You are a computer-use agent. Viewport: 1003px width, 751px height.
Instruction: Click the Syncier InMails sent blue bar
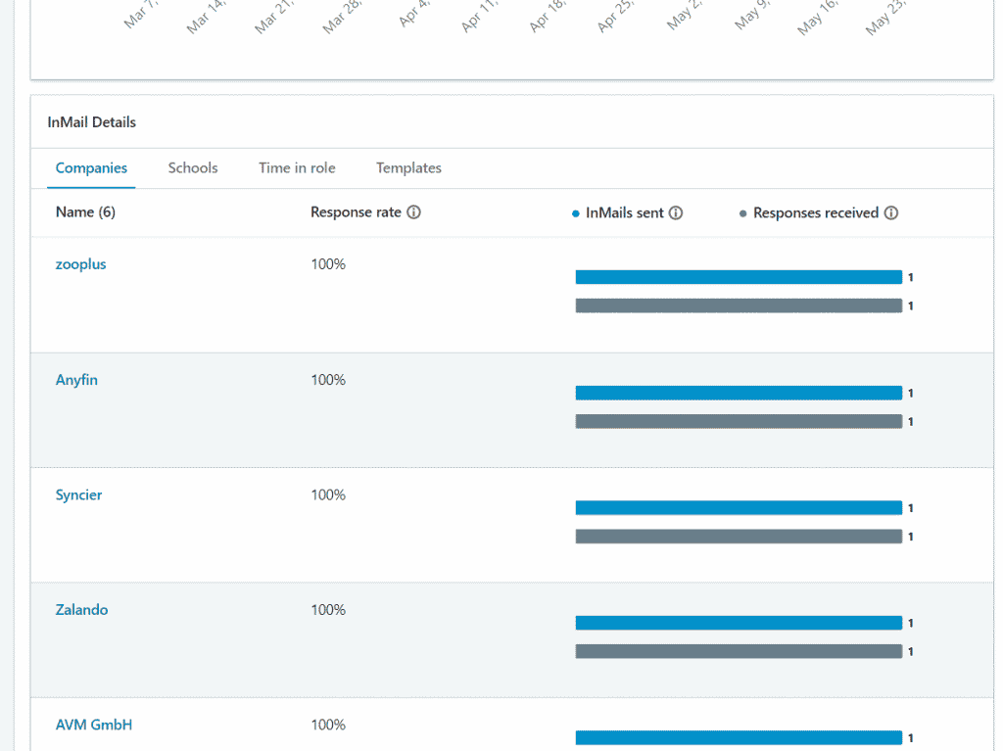(739, 508)
